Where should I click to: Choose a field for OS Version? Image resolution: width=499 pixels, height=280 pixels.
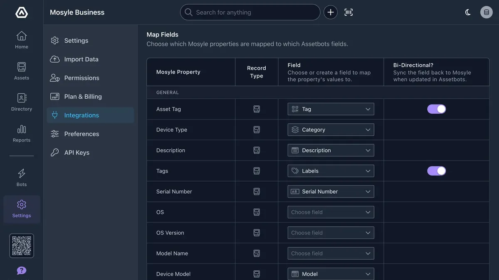pyautogui.click(x=331, y=233)
